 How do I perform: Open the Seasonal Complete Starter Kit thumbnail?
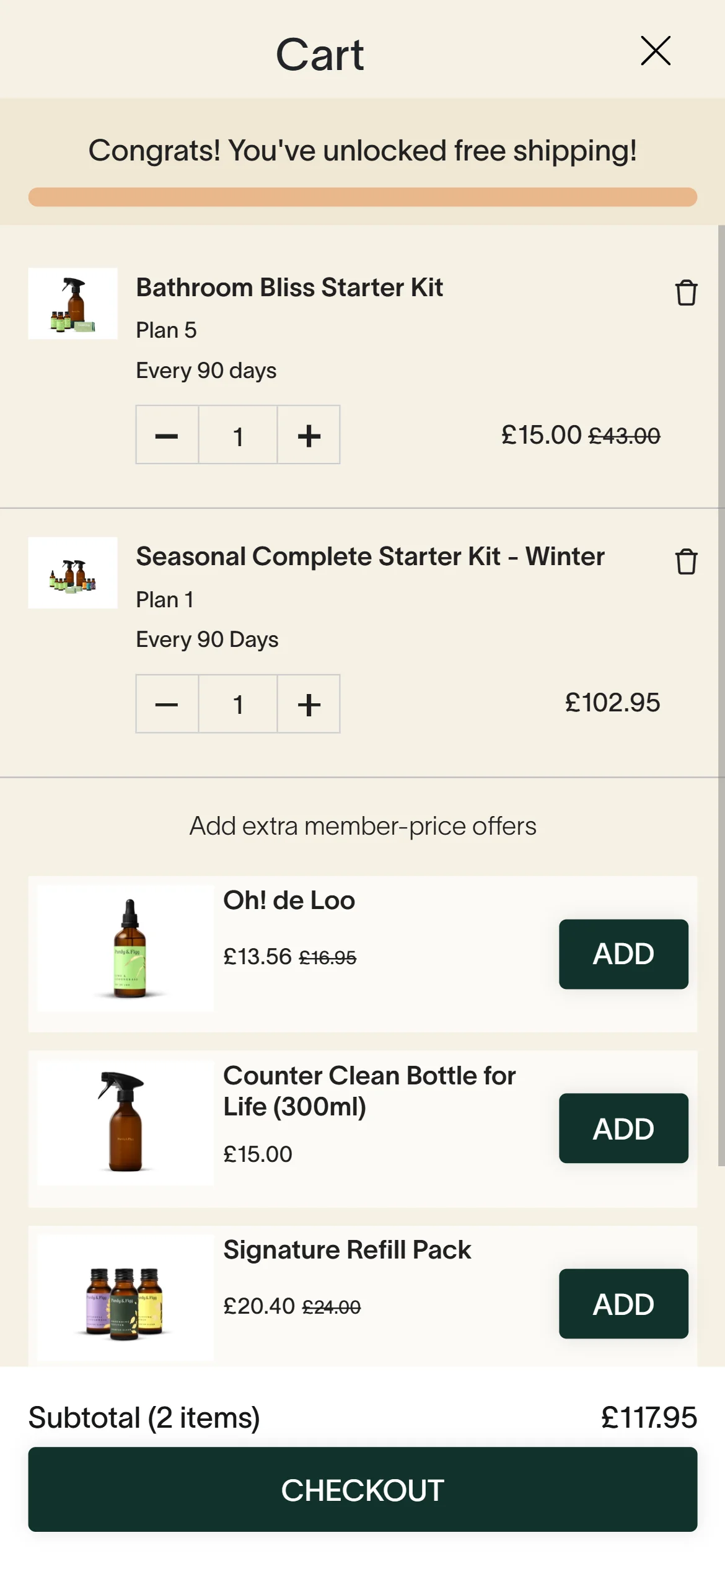[x=73, y=573]
